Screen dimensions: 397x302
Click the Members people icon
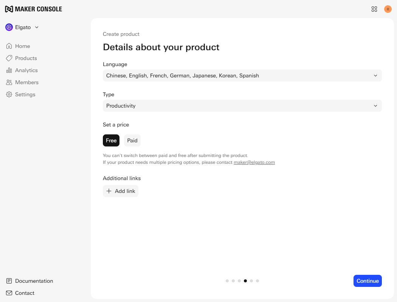(x=9, y=82)
